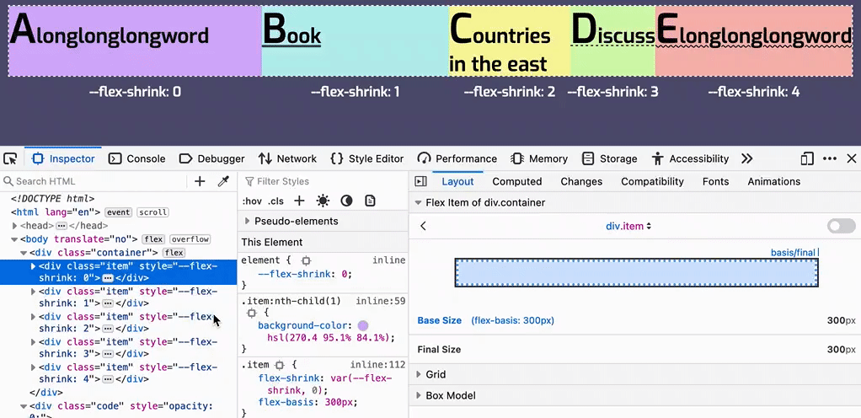Toggle the flex badge on the container div
Viewport: 861px width, 418px height.
click(174, 253)
